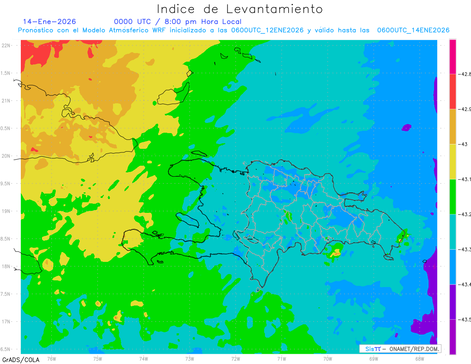Image resolution: width=471 pixels, height=364 pixels.
Task: Click the legend value '-43.1'
Action: click(465, 179)
